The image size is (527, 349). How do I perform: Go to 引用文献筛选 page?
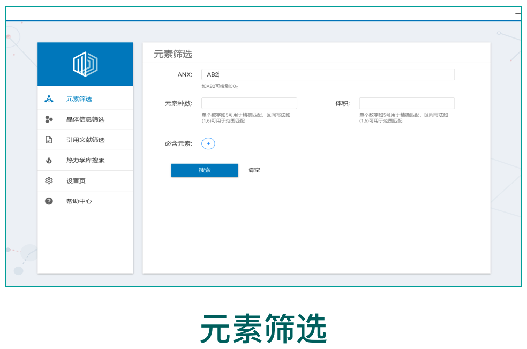(x=85, y=140)
